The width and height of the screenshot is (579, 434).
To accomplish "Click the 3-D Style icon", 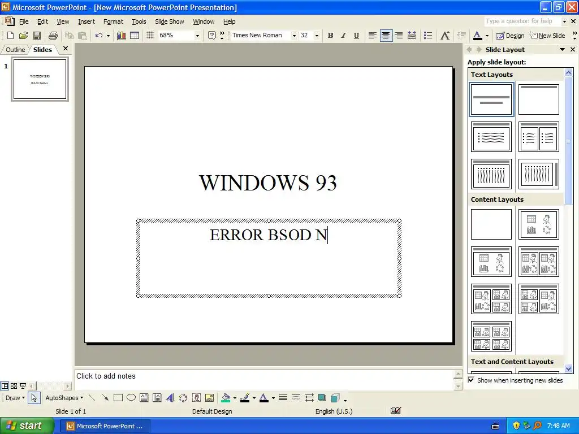I will (335, 397).
